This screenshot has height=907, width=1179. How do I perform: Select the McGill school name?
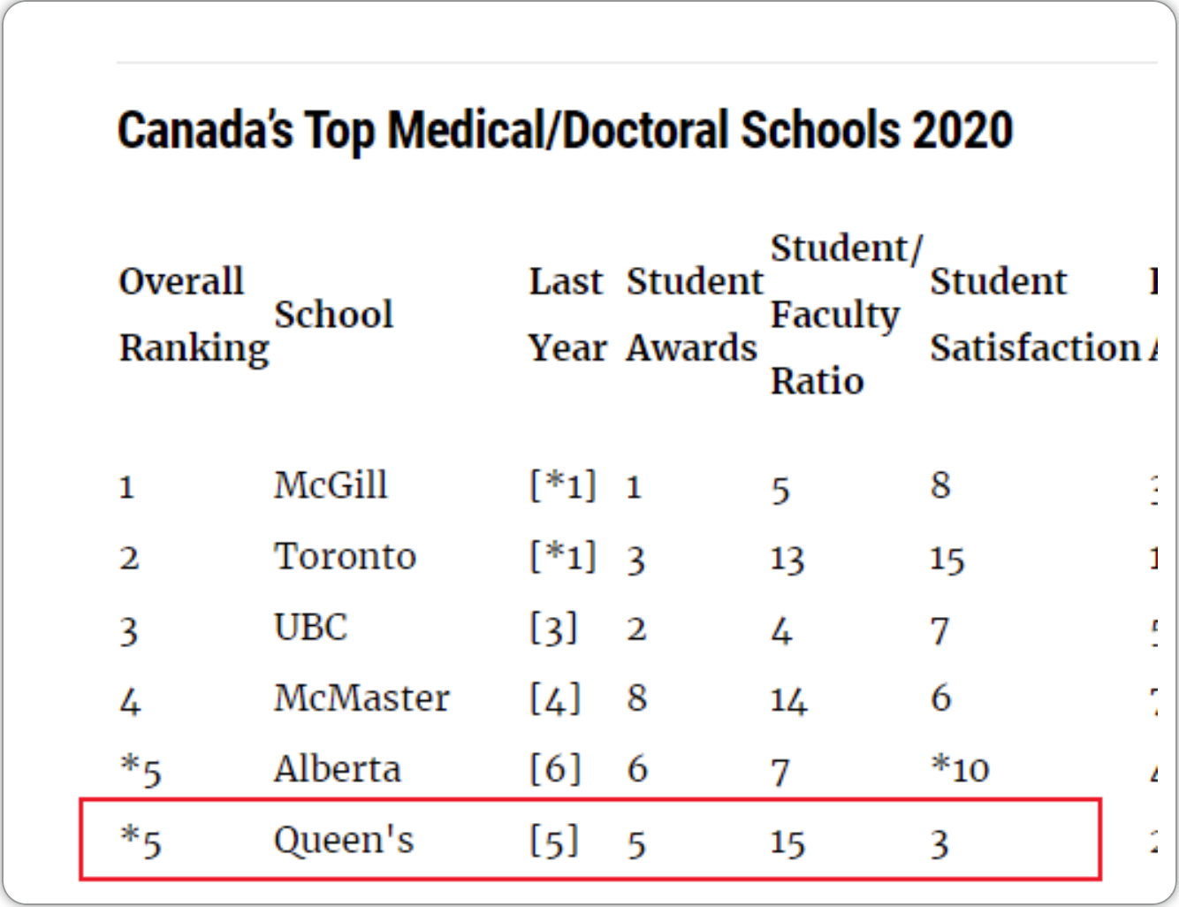[x=331, y=485]
